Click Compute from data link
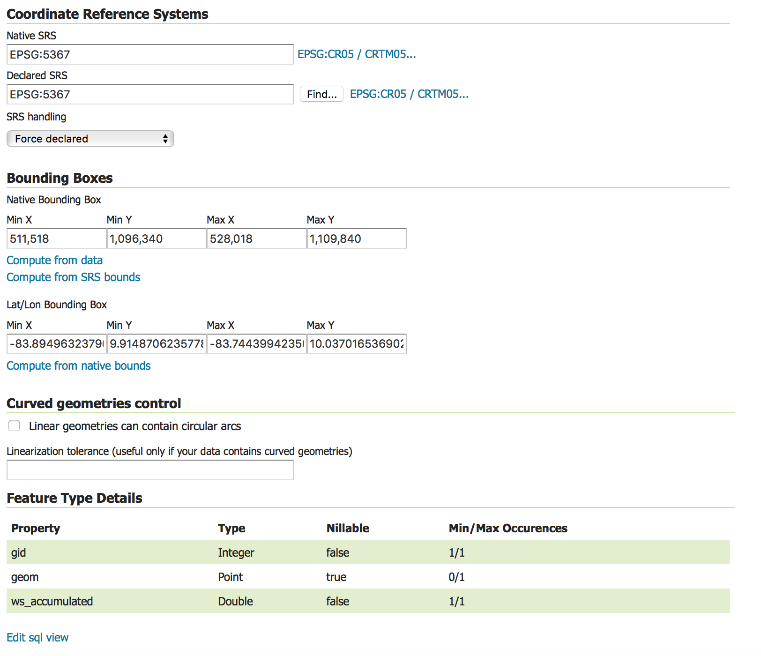This screenshot has height=656, width=761. coord(54,261)
